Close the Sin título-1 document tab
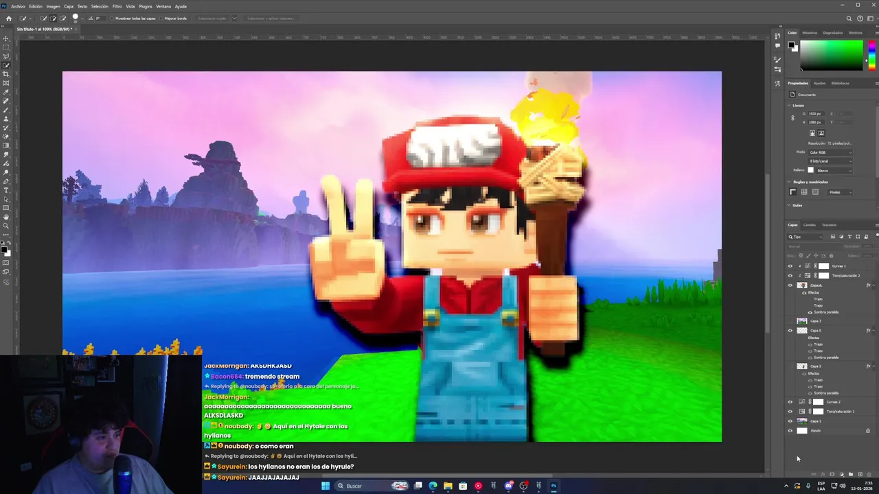Image resolution: width=879 pixels, height=494 pixels. click(76, 29)
